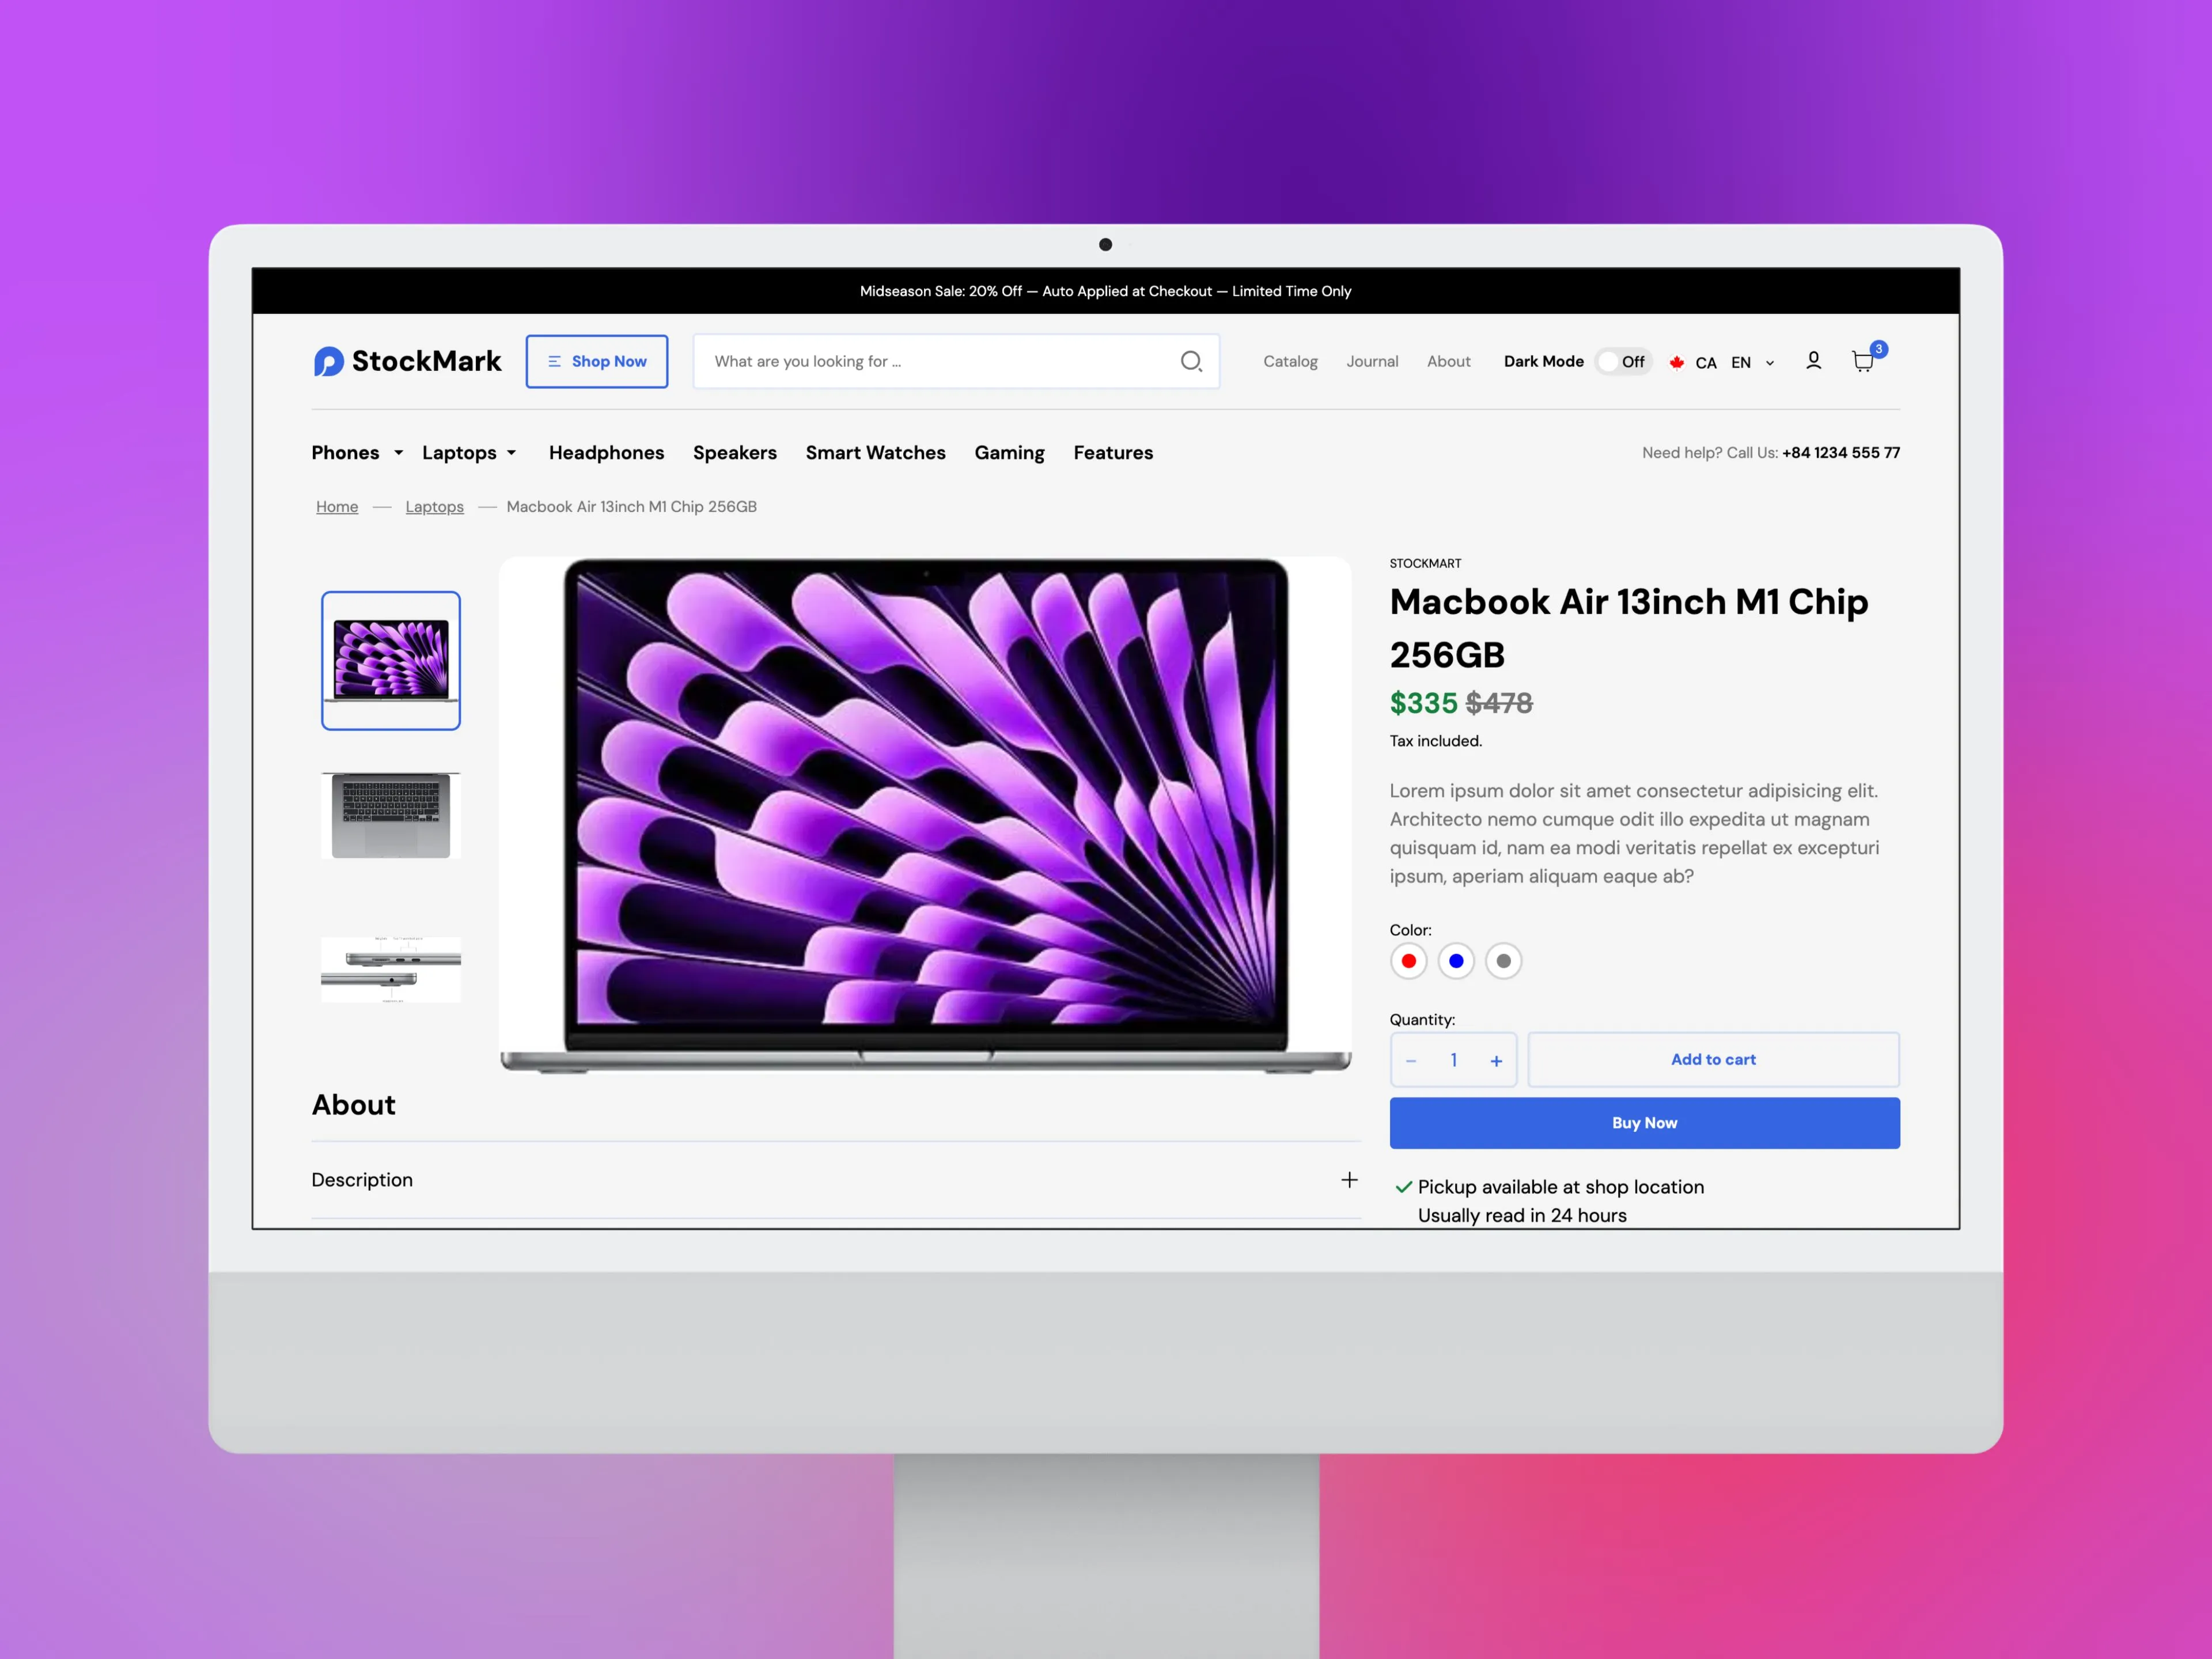Expand the Description accordion plus
This screenshot has width=2212, height=1659.
(x=1349, y=1180)
